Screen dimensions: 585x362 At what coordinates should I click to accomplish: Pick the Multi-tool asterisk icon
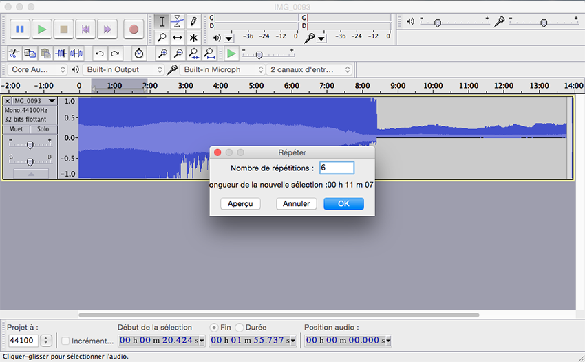[x=193, y=38]
